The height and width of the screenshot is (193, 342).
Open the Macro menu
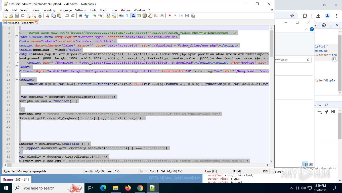[104, 10]
